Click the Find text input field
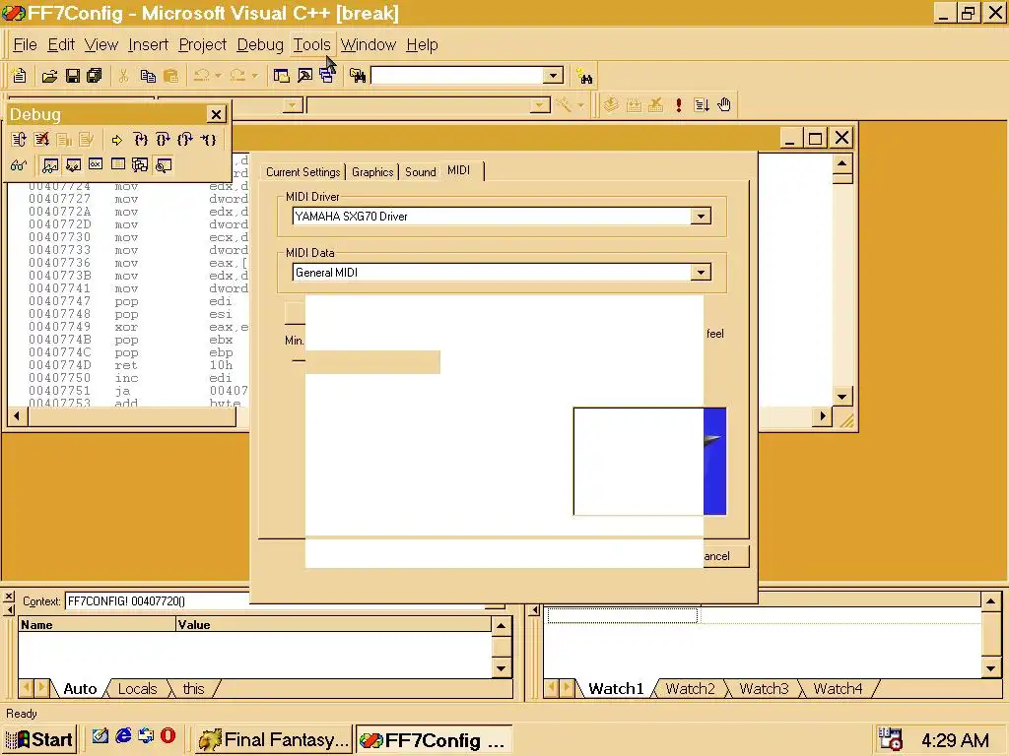This screenshot has height=756, width=1009. [x=458, y=76]
